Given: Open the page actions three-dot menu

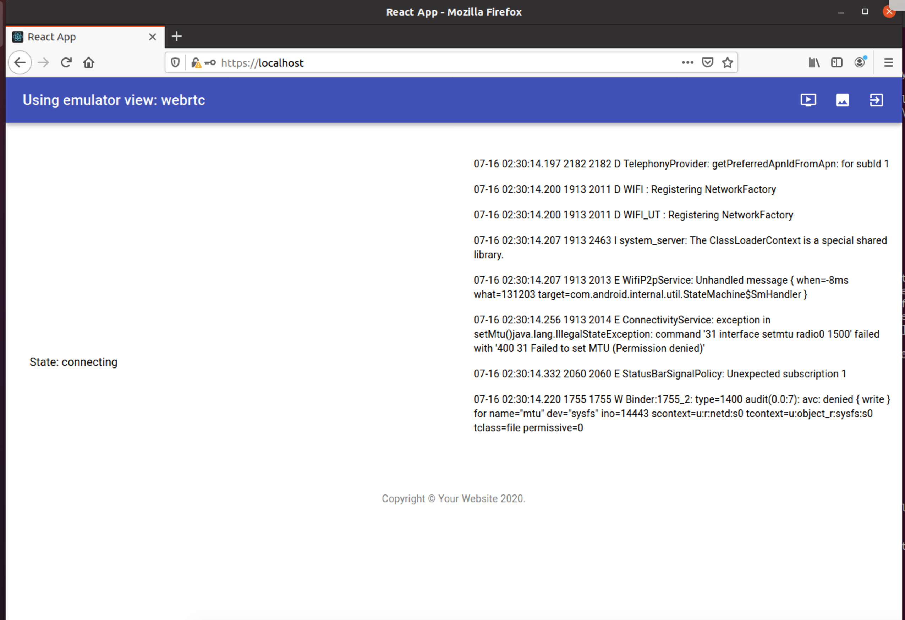Looking at the screenshot, I should 688,62.
